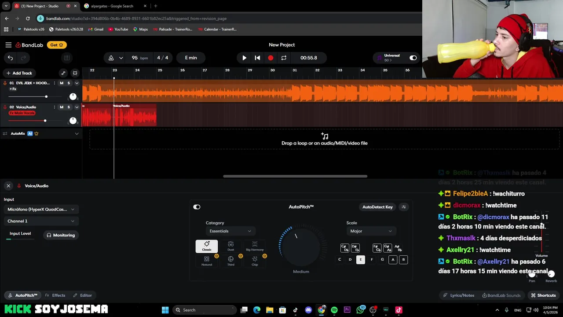Switch to the Effects tab
The image size is (563, 317).
55,295
